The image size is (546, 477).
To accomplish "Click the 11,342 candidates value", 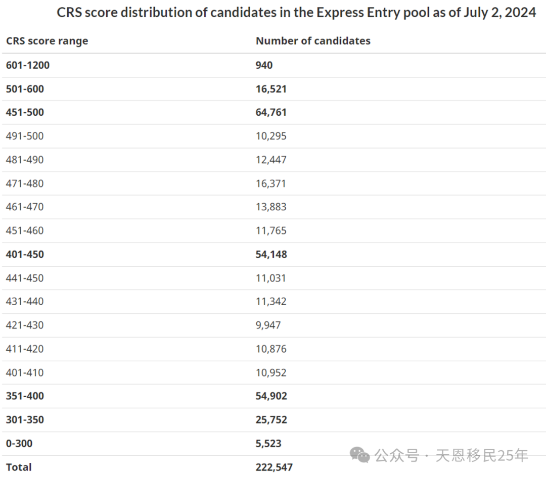I will pos(271,301).
